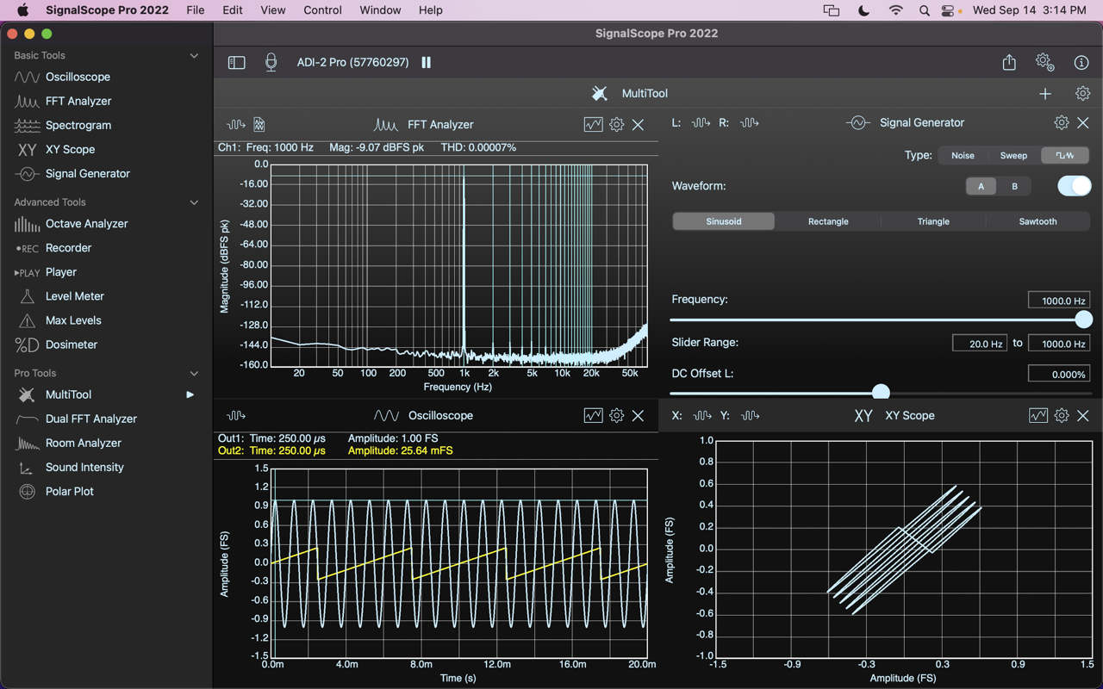Screen dimensions: 1103x689
Task: Close the FFT Analyzer panel
Action: tap(638, 124)
